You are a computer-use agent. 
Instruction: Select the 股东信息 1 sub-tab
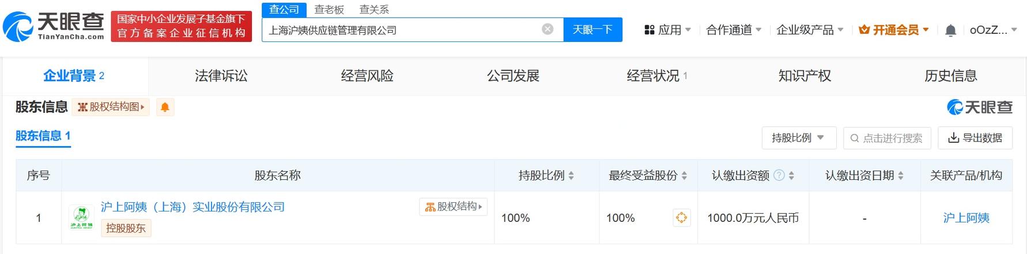tap(43, 136)
